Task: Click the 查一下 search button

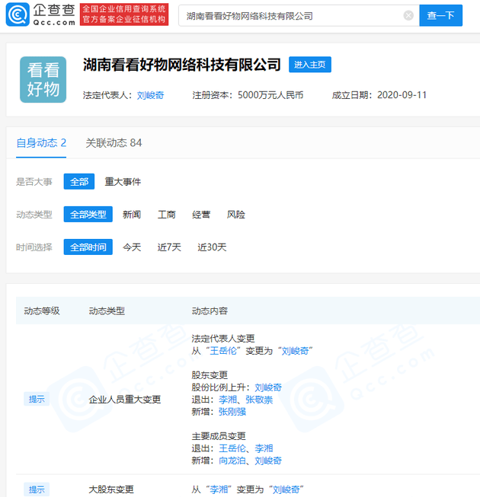Action: coord(440,15)
